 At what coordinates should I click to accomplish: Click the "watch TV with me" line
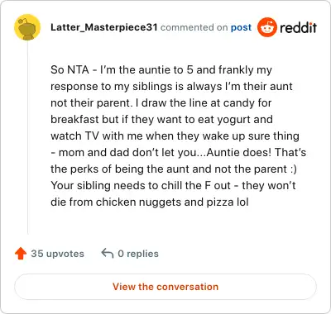(x=175, y=136)
